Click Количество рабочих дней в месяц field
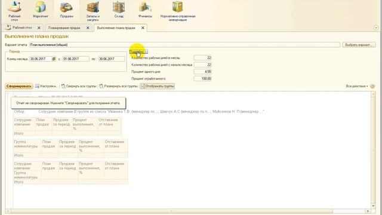 click(x=203, y=58)
